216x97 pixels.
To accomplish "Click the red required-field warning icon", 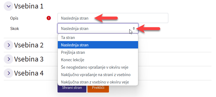I will pyautogui.click(x=49, y=18).
